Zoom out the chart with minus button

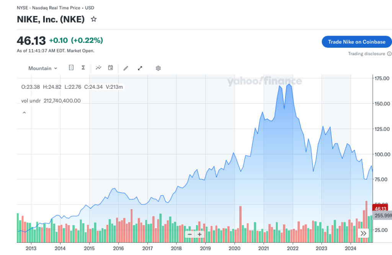pyautogui.click(x=190, y=234)
